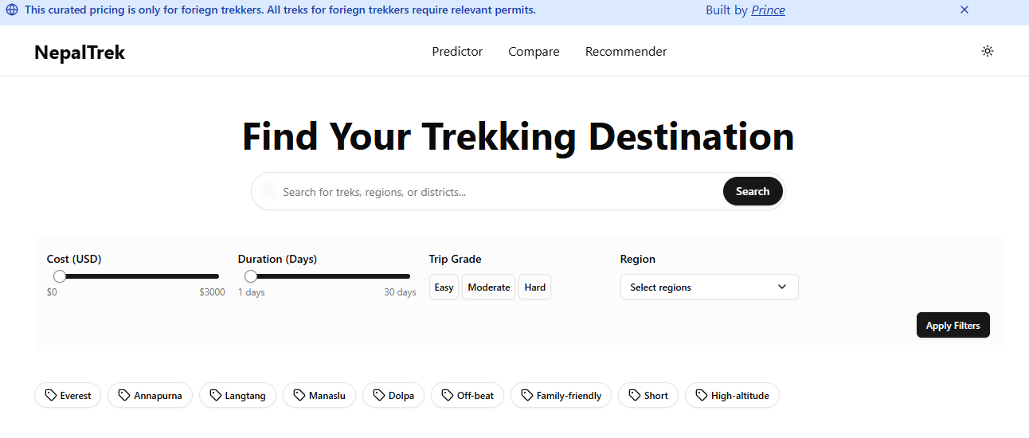Click the globe icon in the banner
This screenshot has width=1029, height=438.
point(12,10)
